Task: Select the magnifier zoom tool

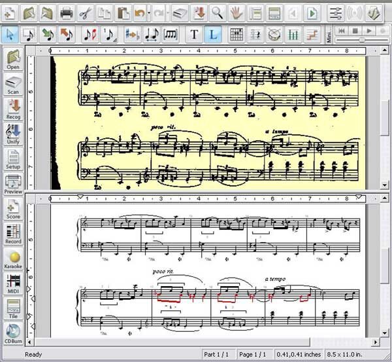Action: (218, 13)
